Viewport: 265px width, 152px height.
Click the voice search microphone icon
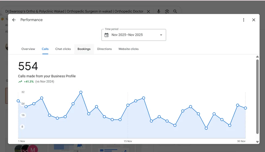click(x=158, y=11)
